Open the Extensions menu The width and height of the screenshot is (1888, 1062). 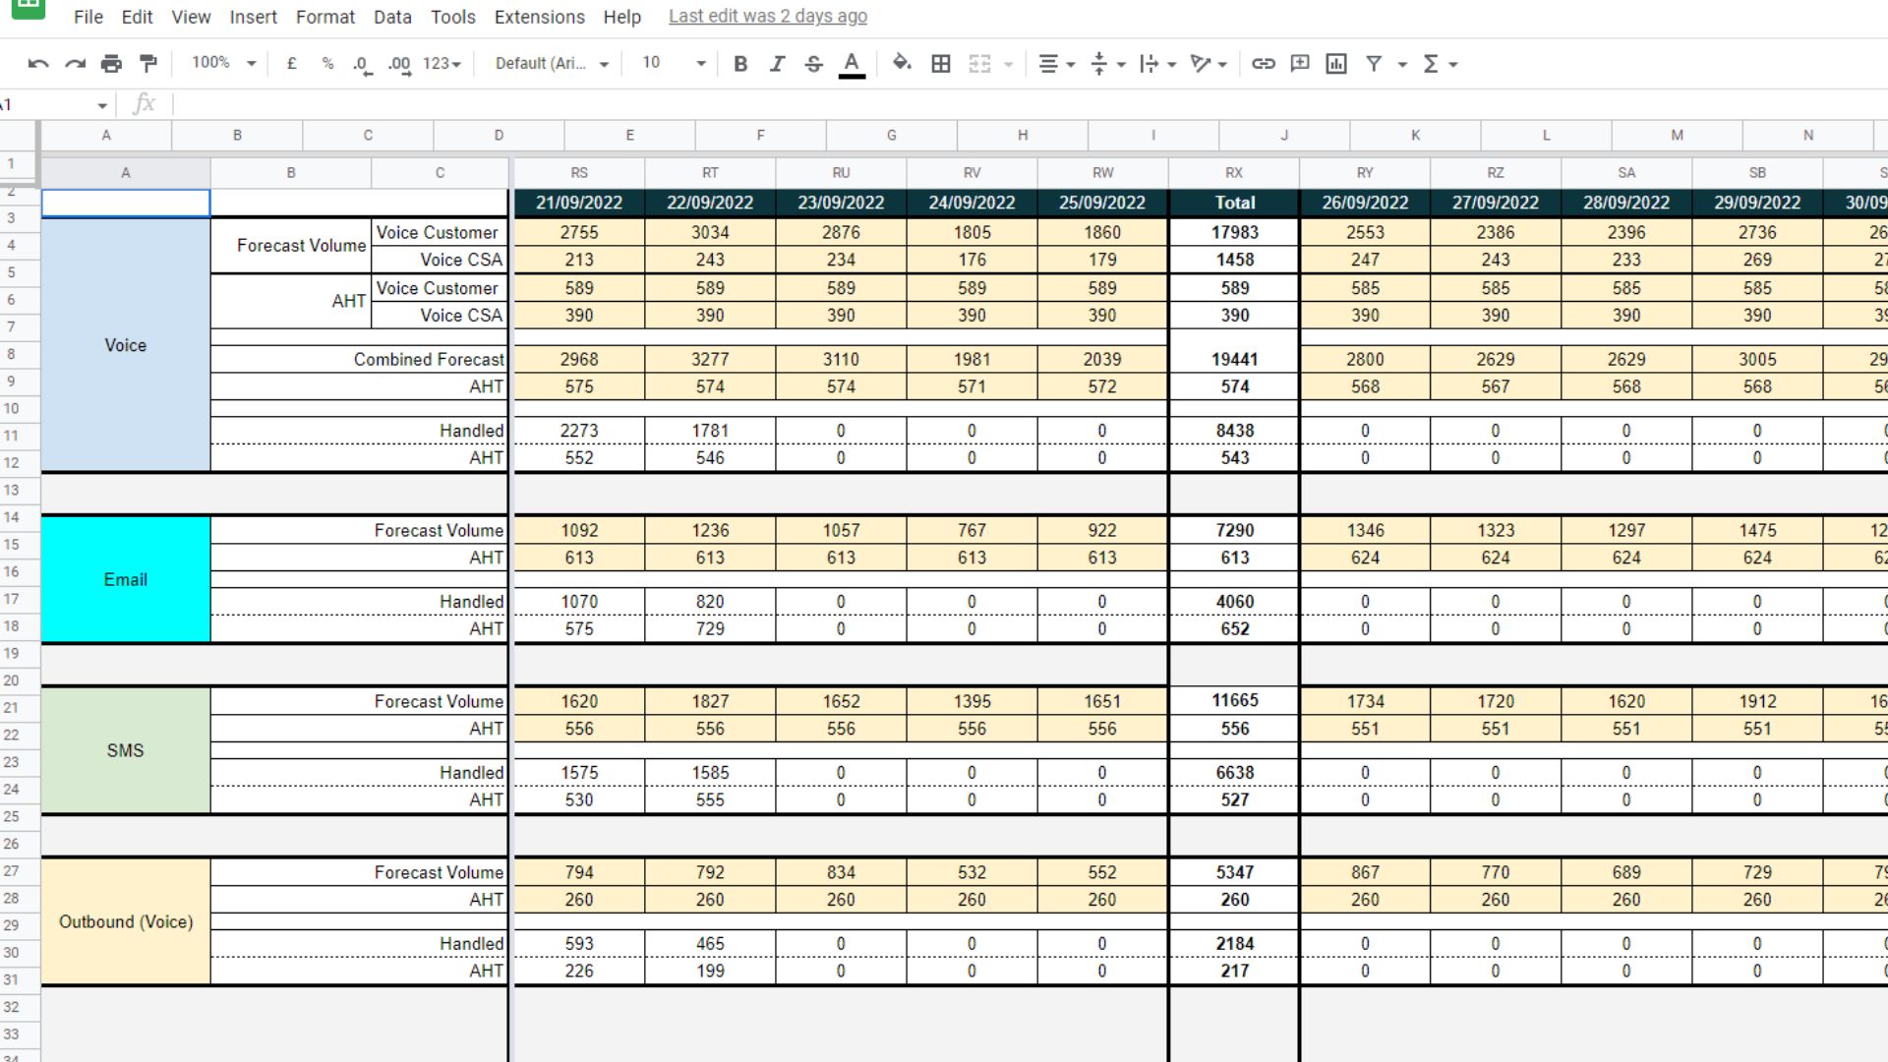pyautogui.click(x=539, y=17)
